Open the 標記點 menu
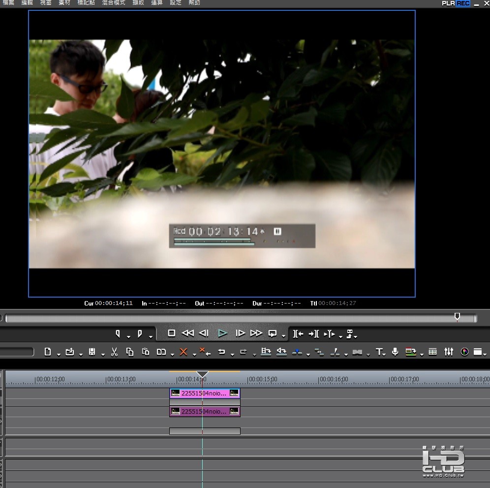 (86, 2)
